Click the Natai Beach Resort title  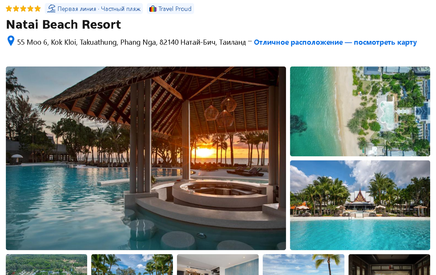click(x=64, y=25)
